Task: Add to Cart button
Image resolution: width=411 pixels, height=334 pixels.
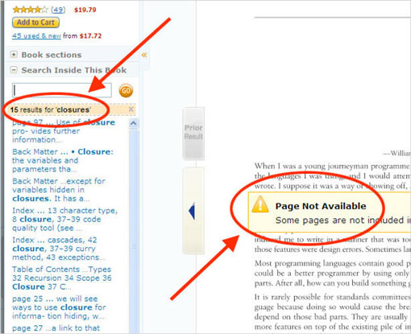Action: tap(35, 23)
